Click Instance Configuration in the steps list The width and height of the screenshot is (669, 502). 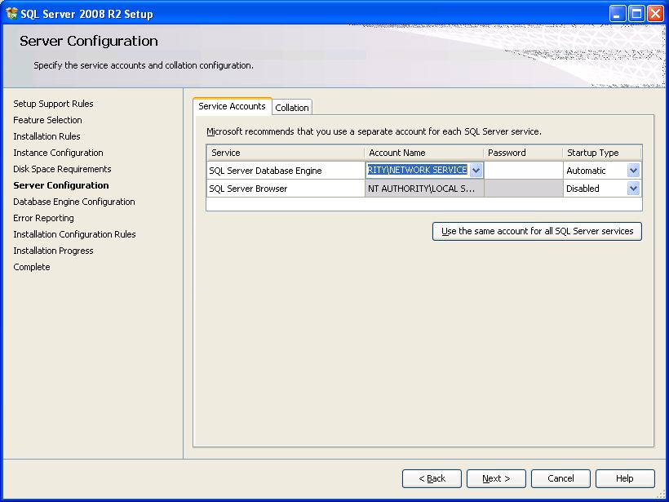coord(58,153)
